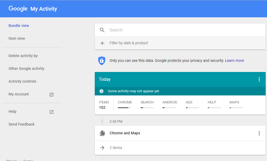Image resolution: width=267 pixels, height=161 pixels.
Task: Click the Some activity may not appear yet notice
Action: pyautogui.click(x=180, y=91)
